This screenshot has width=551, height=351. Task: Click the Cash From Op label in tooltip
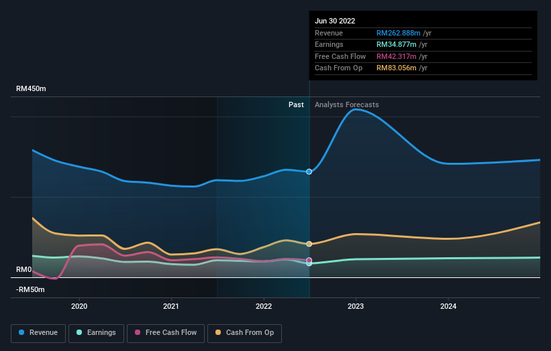(x=338, y=68)
